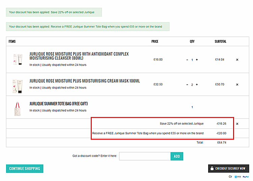Increase quantity of Moisturising Cleanser
Screen dimensions: 253x181
point(197,60)
